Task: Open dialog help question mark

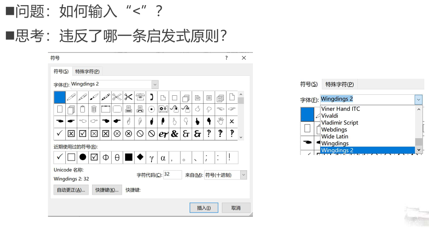Action: (226, 58)
